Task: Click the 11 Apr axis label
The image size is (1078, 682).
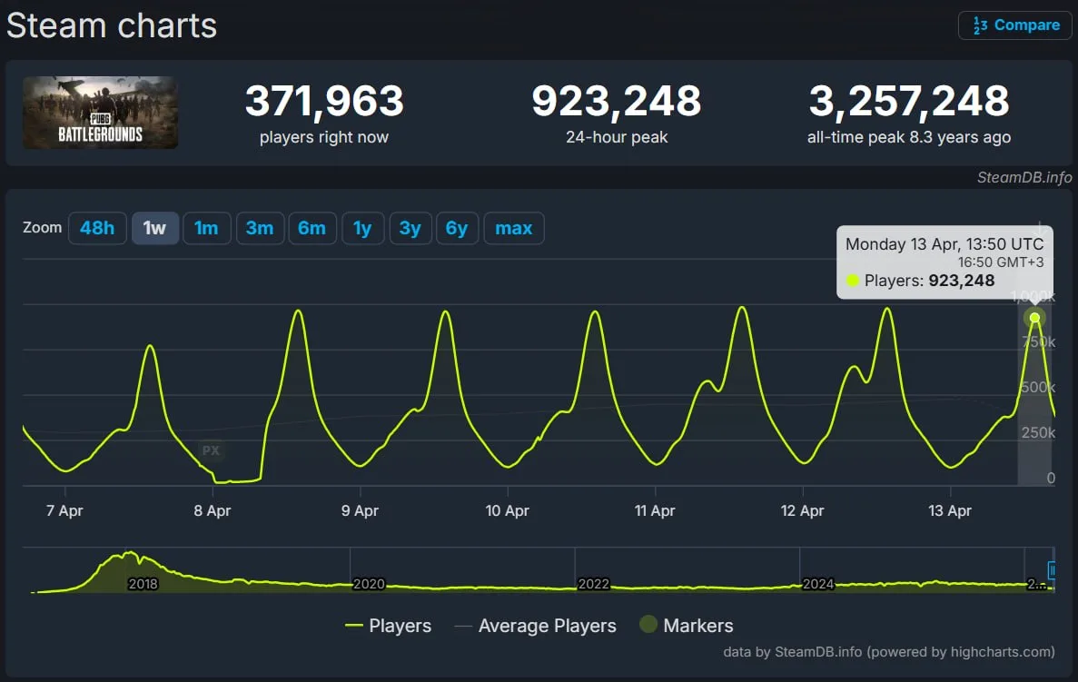Action: tap(655, 510)
